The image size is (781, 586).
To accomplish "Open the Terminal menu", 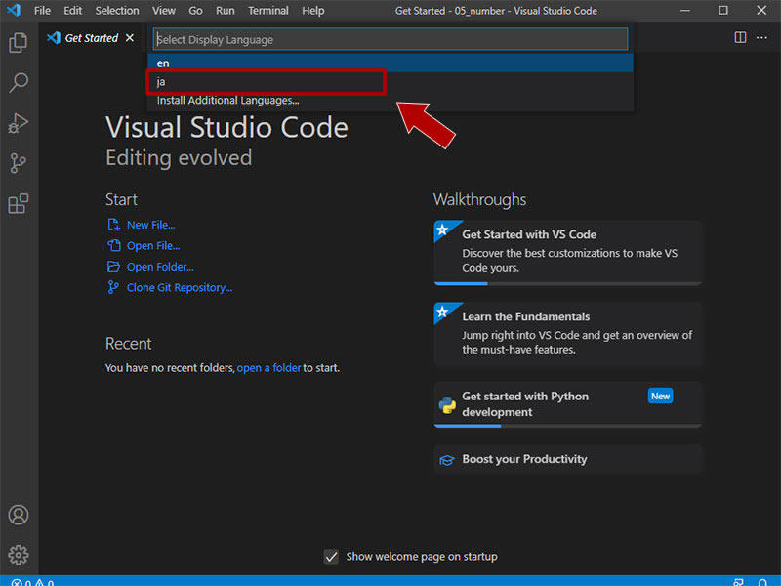I will pos(268,11).
